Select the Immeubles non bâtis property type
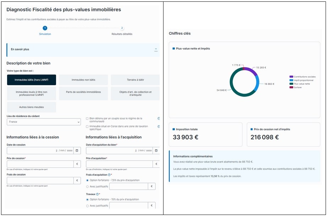 click(83, 80)
